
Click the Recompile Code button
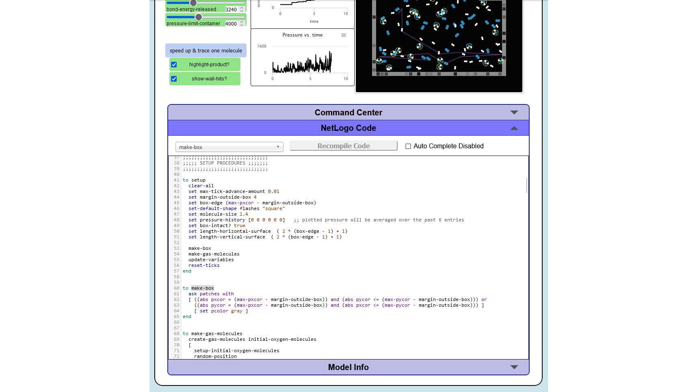click(x=344, y=146)
